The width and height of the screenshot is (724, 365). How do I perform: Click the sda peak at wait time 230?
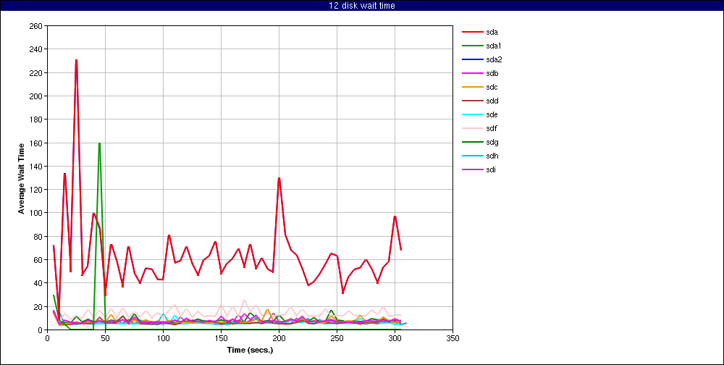pyautogui.click(x=76, y=60)
